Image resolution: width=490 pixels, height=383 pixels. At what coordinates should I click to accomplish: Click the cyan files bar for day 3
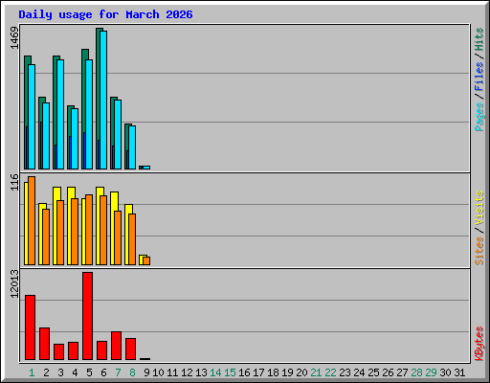tap(60, 114)
